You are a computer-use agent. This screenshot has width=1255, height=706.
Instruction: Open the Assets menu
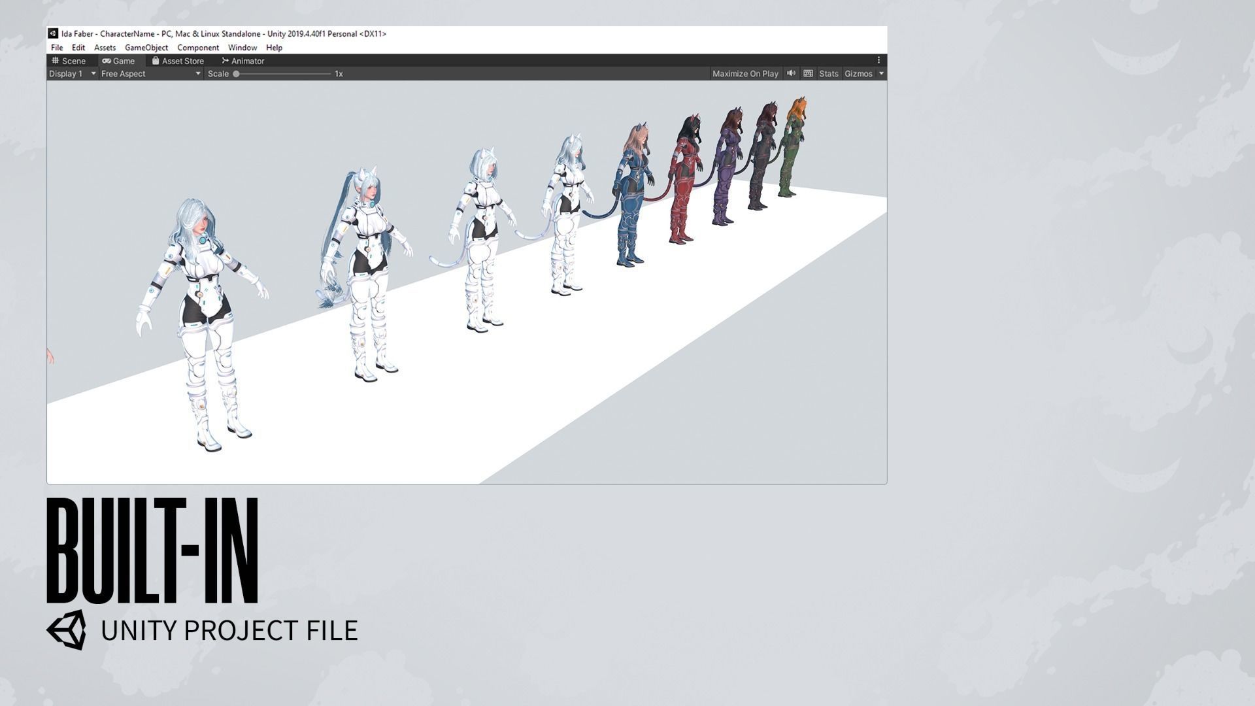105,48
